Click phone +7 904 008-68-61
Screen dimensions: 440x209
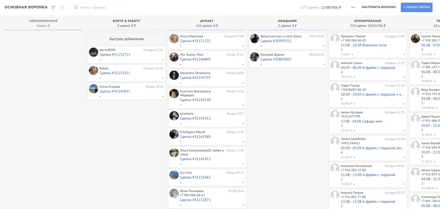pos(192,195)
